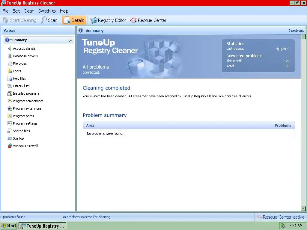The width and height of the screenshot is (307, 230).
Task: Click the Cleaning completed heading
Action: pos(106,88)
